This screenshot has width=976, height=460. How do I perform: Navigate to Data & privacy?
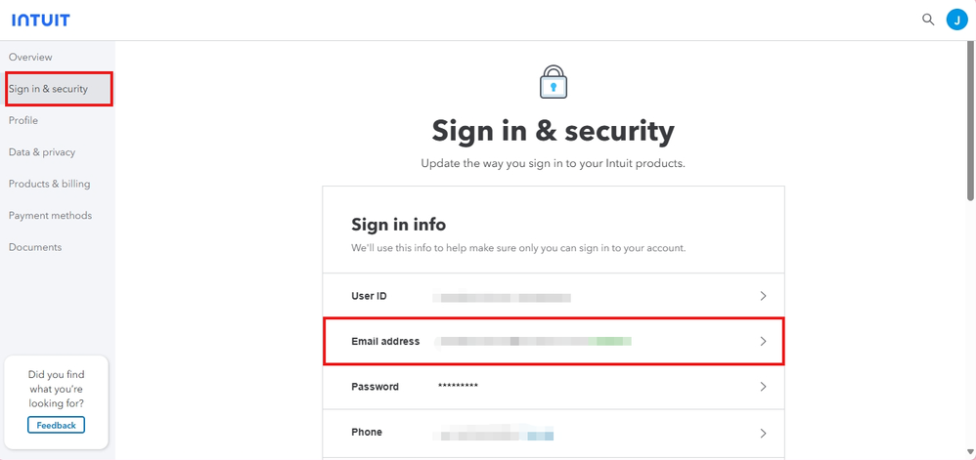tap(42, 152)
